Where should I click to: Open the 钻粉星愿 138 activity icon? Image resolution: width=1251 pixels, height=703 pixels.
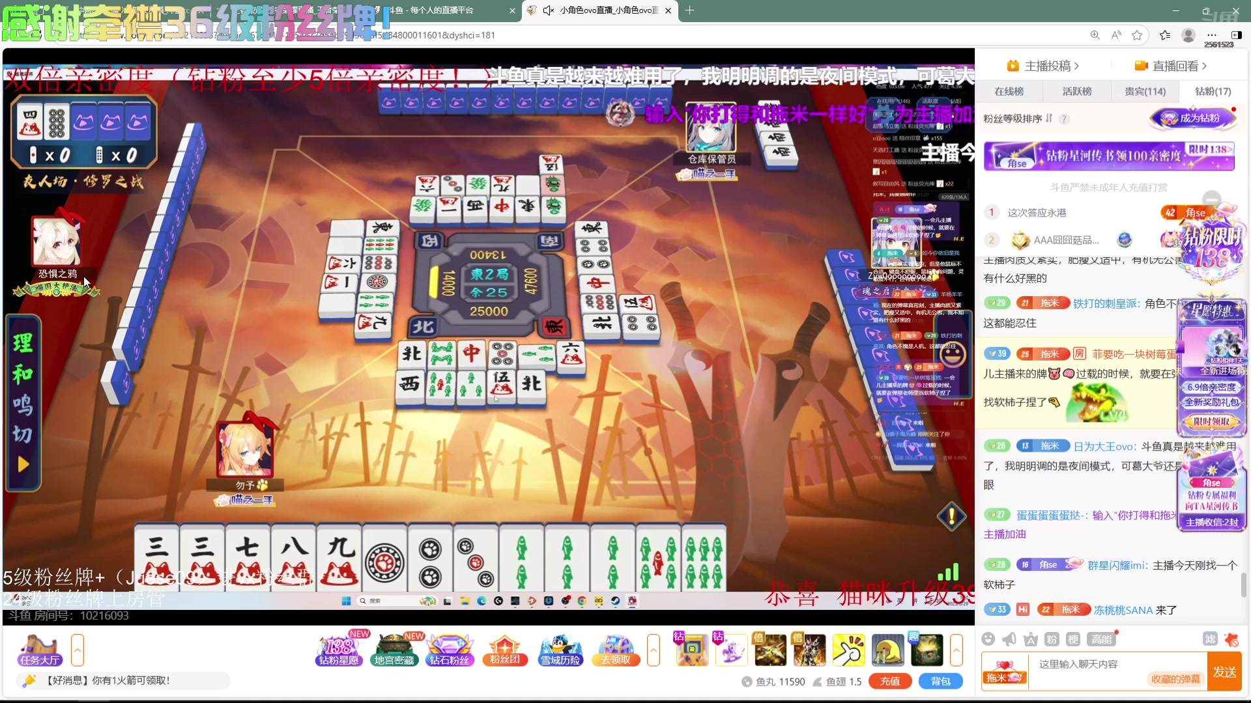[x=339, y=650]
